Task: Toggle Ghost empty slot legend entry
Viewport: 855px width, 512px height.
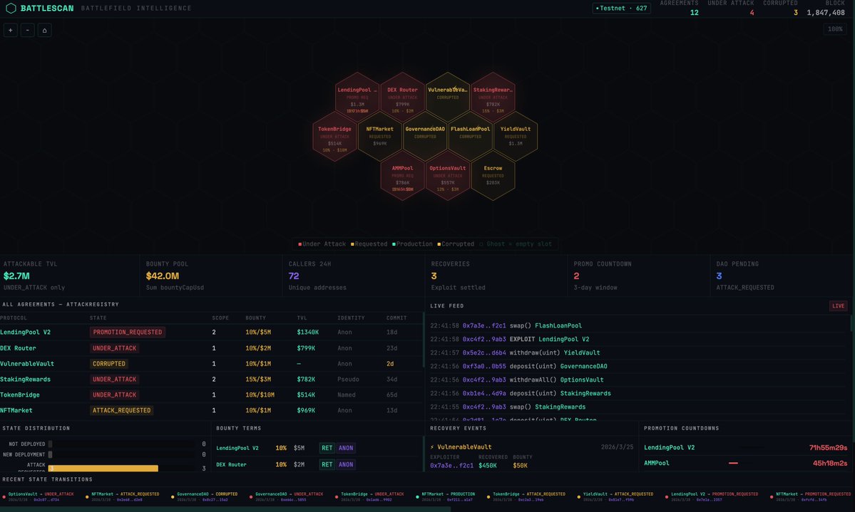Action: click(x=516, y=244)
